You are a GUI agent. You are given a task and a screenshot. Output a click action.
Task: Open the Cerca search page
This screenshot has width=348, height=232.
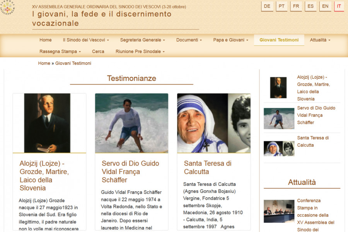coord(98,51)
